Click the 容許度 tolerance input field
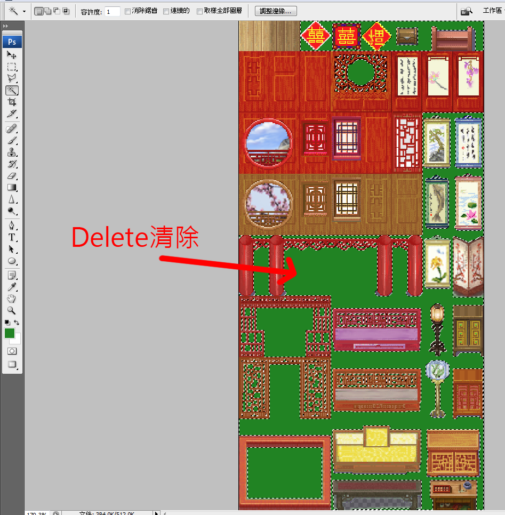The image size is (505, 515). pyautogui.click(x=113, y=12)
